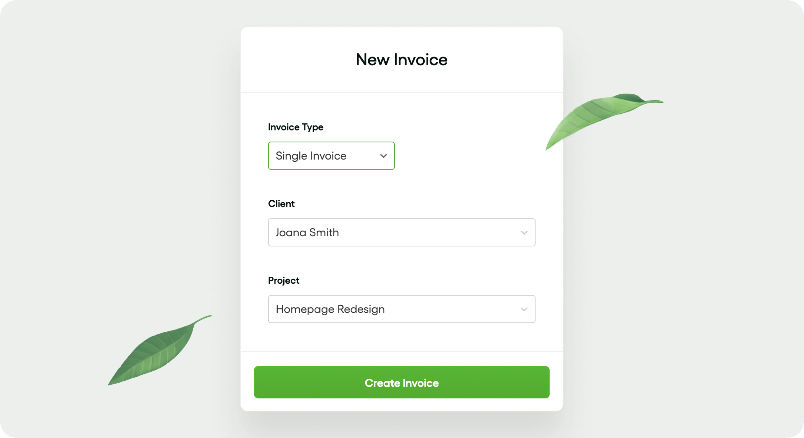
Task: Select Joana Smith as client
Action: 401,232
